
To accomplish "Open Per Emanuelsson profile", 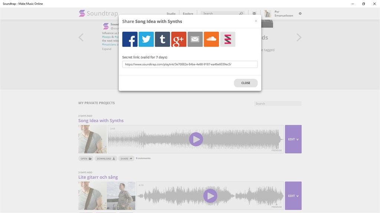I will pos(284,14).
